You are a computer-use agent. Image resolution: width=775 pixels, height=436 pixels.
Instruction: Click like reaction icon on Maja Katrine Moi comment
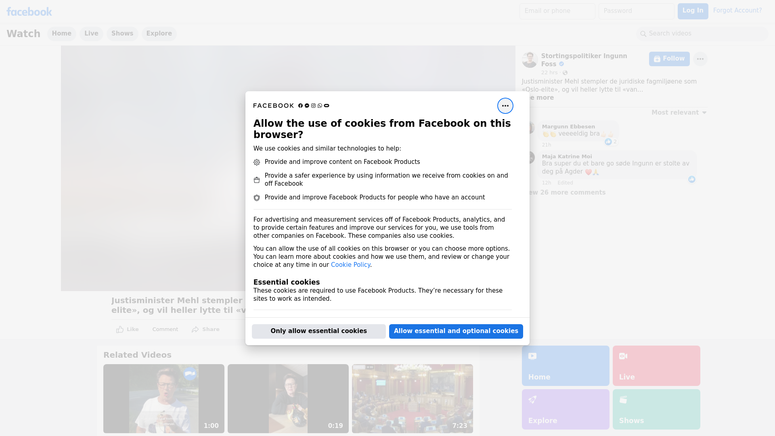(x=692, y=179)
